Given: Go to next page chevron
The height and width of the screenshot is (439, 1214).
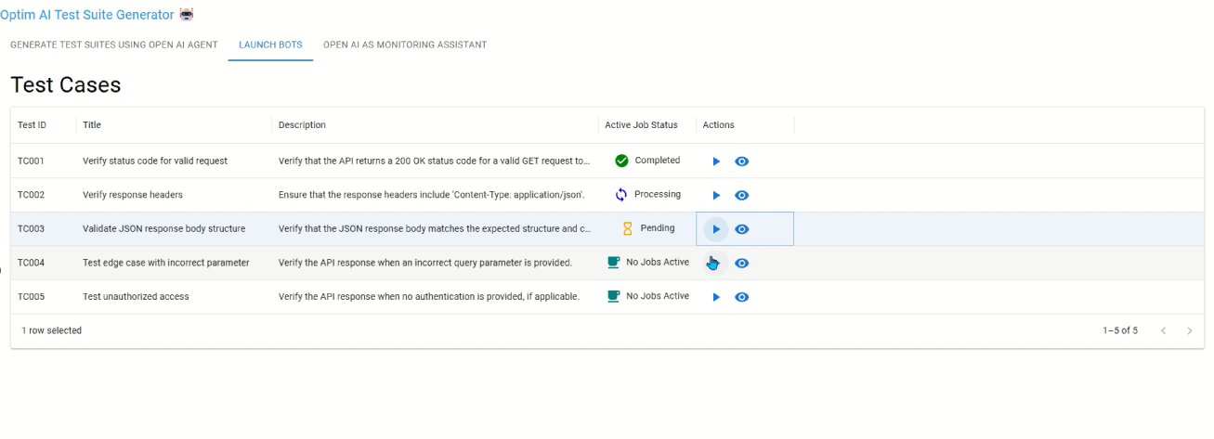Looking at the screenshot, I should pyautogui.click(x=1190, y=331).
